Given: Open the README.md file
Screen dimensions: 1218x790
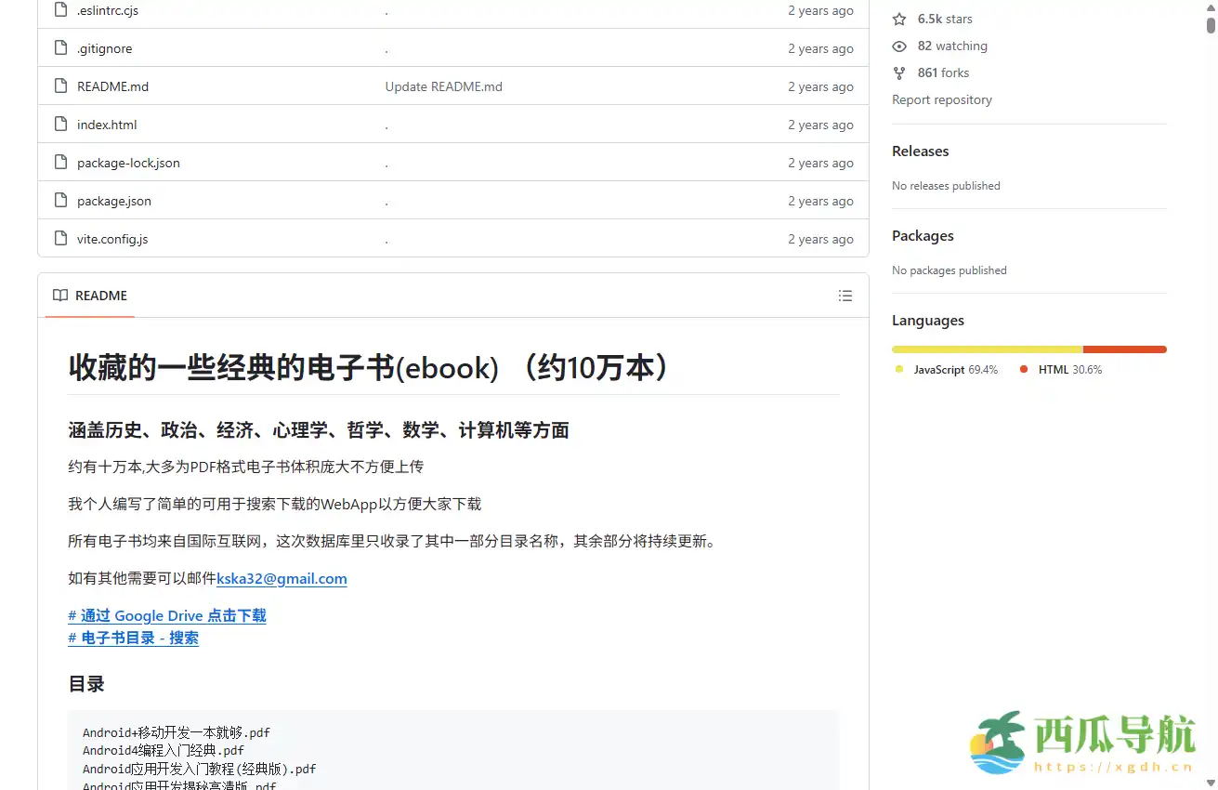Looking at the screenshot, I should pyautogui.click(x=112, y=86).
